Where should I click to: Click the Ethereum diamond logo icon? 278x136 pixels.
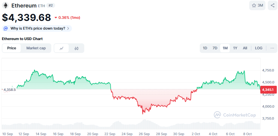tap(5, 5)
